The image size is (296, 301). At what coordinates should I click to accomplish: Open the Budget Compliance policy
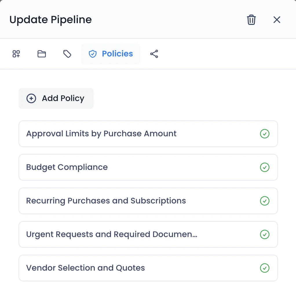(148, 167)
